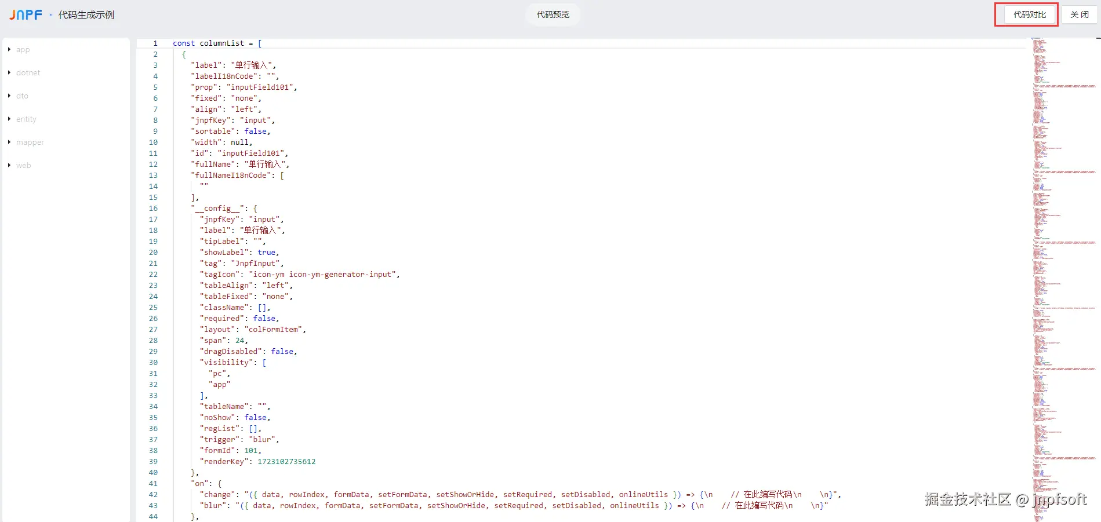Click the JNPF logo
Viewport: 1101px width, 522px height.
click(x=26, y=14)
